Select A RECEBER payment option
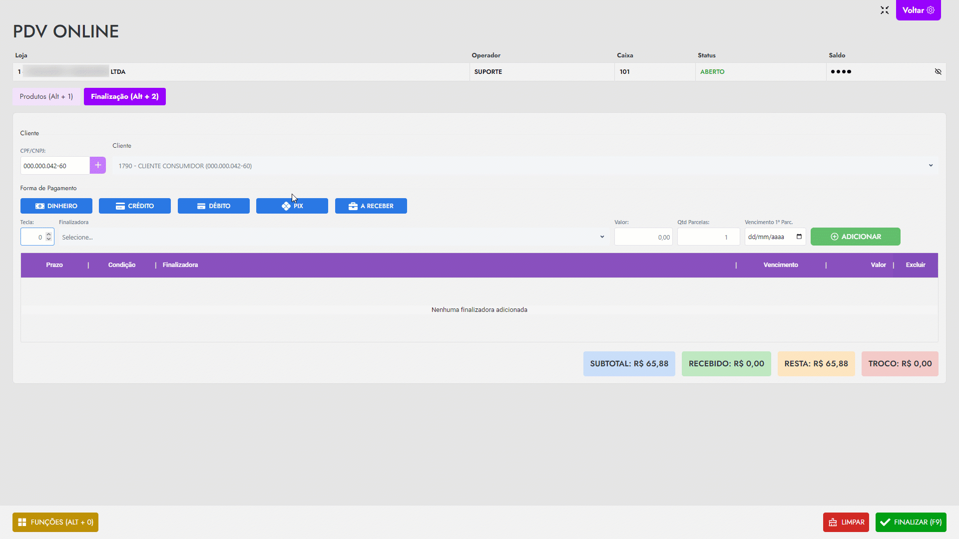The width and height of the screenshot is (959, 539). point(371,206)
